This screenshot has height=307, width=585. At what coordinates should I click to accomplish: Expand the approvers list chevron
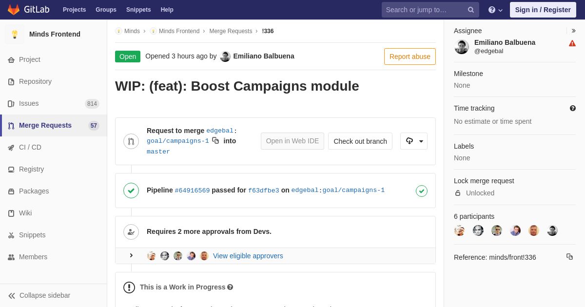[x=131, y=256]
